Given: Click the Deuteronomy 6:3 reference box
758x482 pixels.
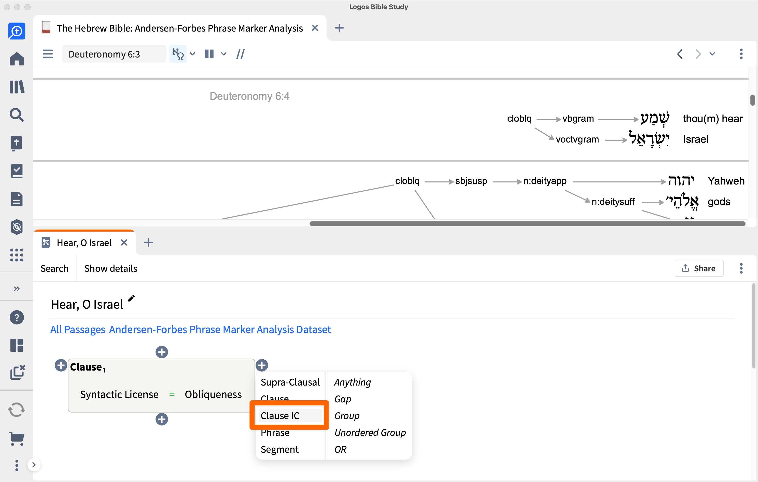Looking at the screenshot, I should click(114, 54).
